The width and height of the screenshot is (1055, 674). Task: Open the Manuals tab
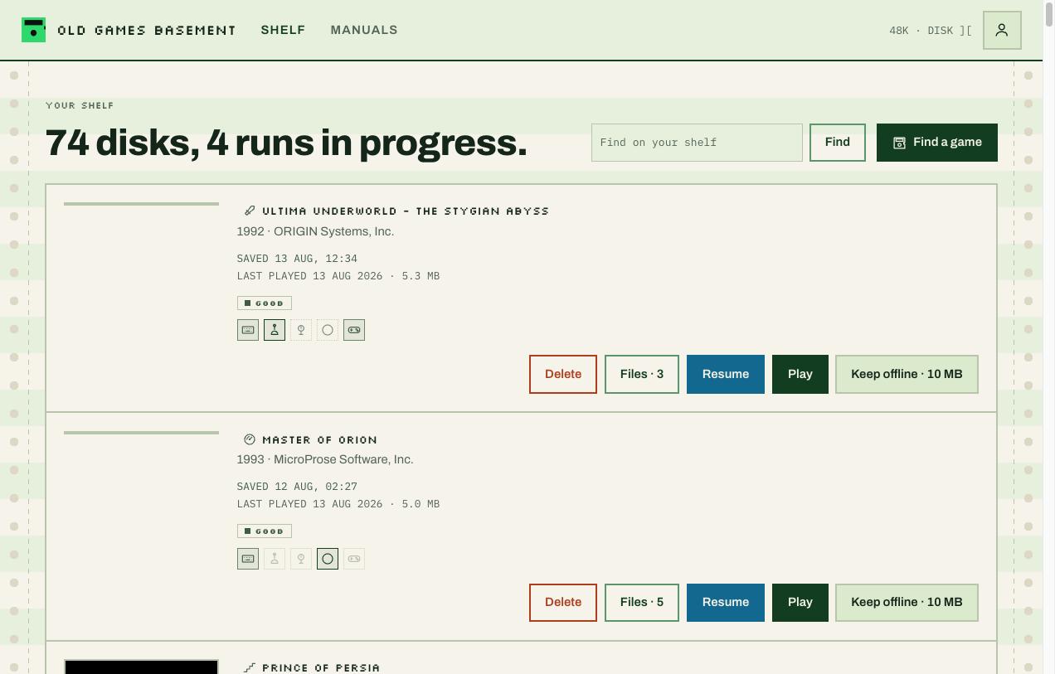click(364, 30)
